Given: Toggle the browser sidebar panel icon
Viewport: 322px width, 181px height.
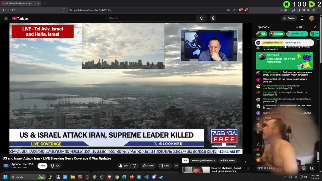Looking at the screenshot, I should [298, 10].
